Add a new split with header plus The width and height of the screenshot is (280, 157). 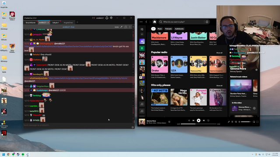pos(133,27)
